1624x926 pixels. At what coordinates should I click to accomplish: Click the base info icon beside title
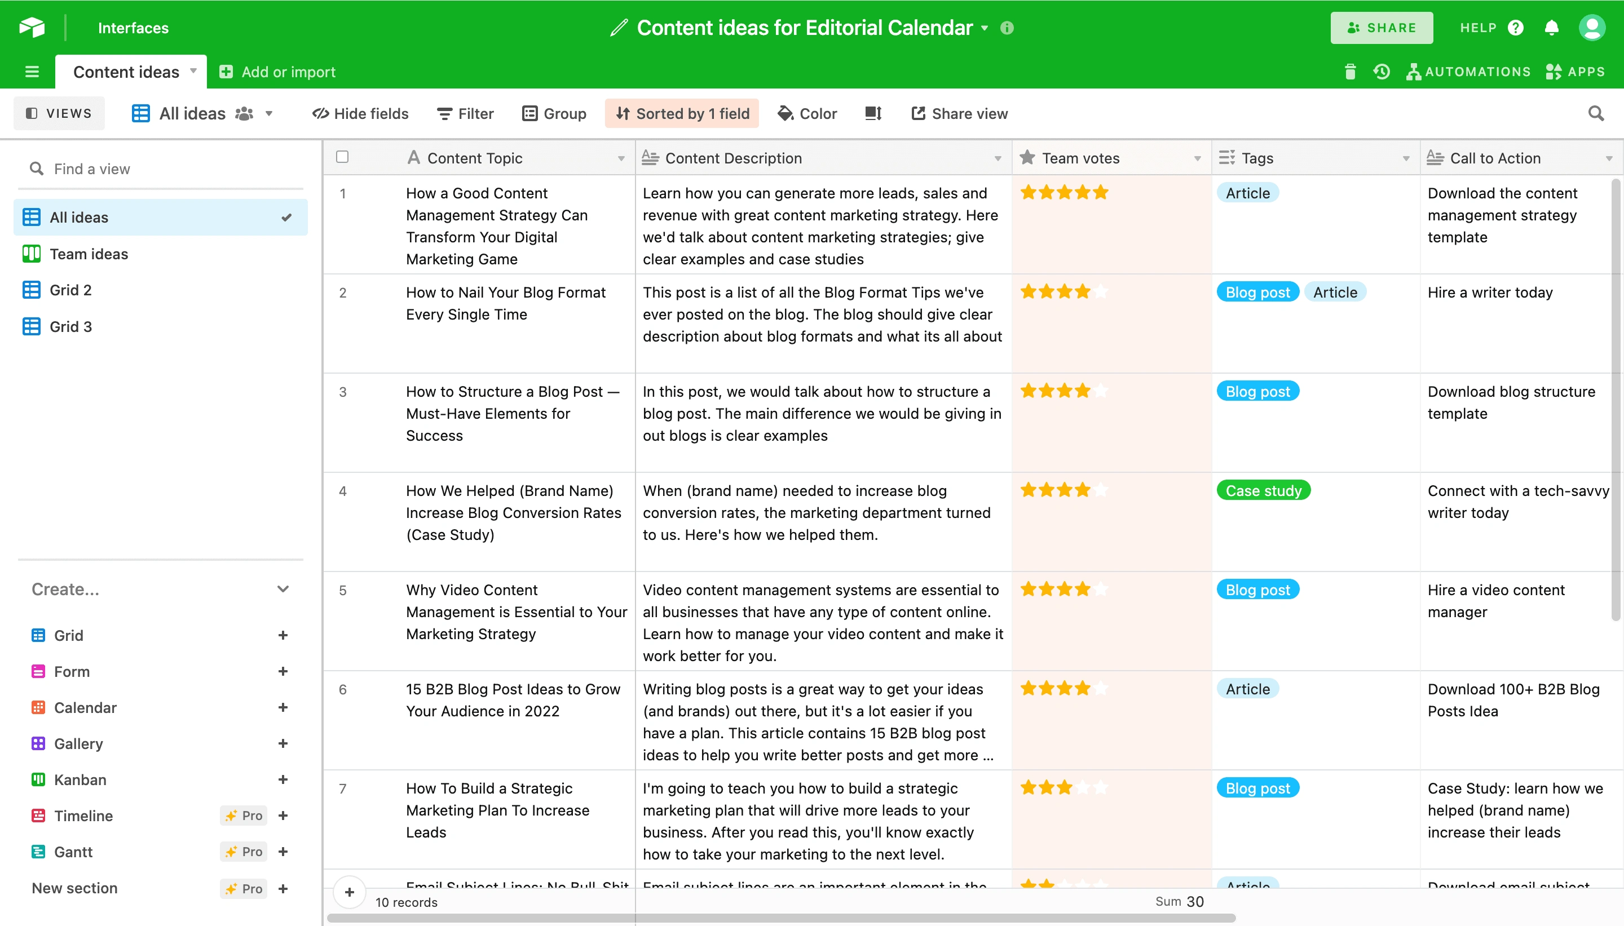click(1007, 28)
